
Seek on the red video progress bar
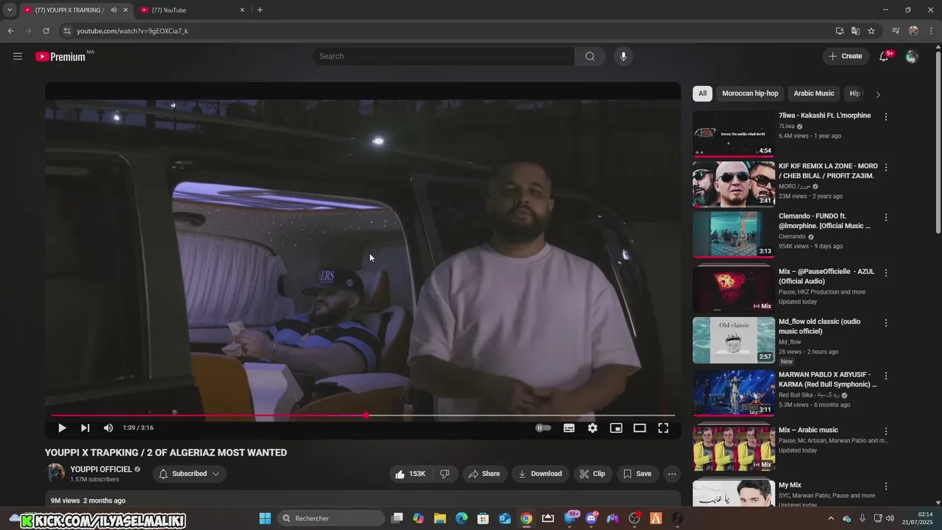363,416
